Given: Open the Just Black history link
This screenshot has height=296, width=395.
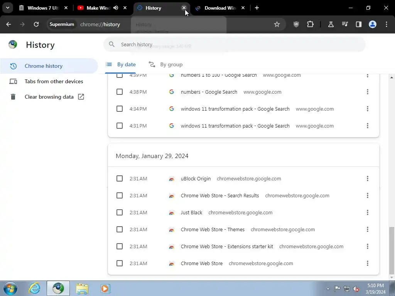Looking at the screenshot, I should 191,212.
